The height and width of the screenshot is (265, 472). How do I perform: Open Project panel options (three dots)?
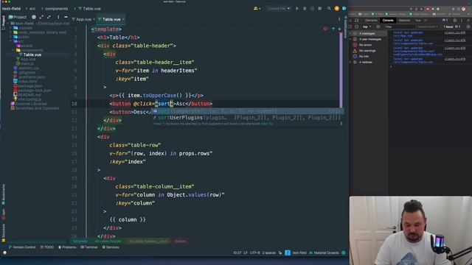[x=58, y=17]
